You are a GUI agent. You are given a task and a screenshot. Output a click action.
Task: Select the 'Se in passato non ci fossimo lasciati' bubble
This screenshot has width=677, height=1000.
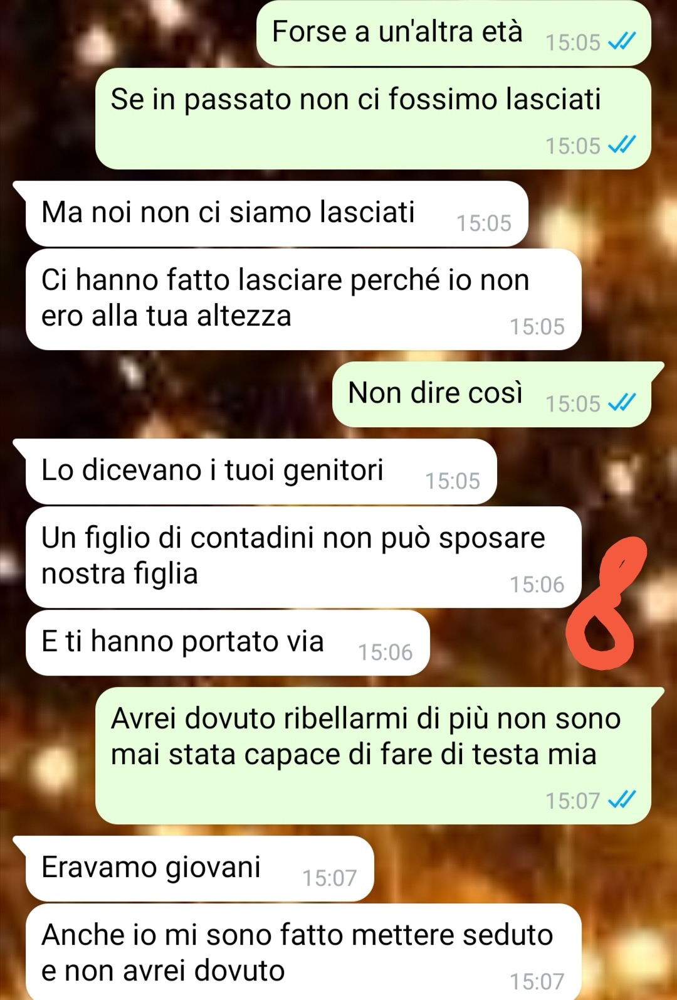pyautogui.click(x=373, y=119)
